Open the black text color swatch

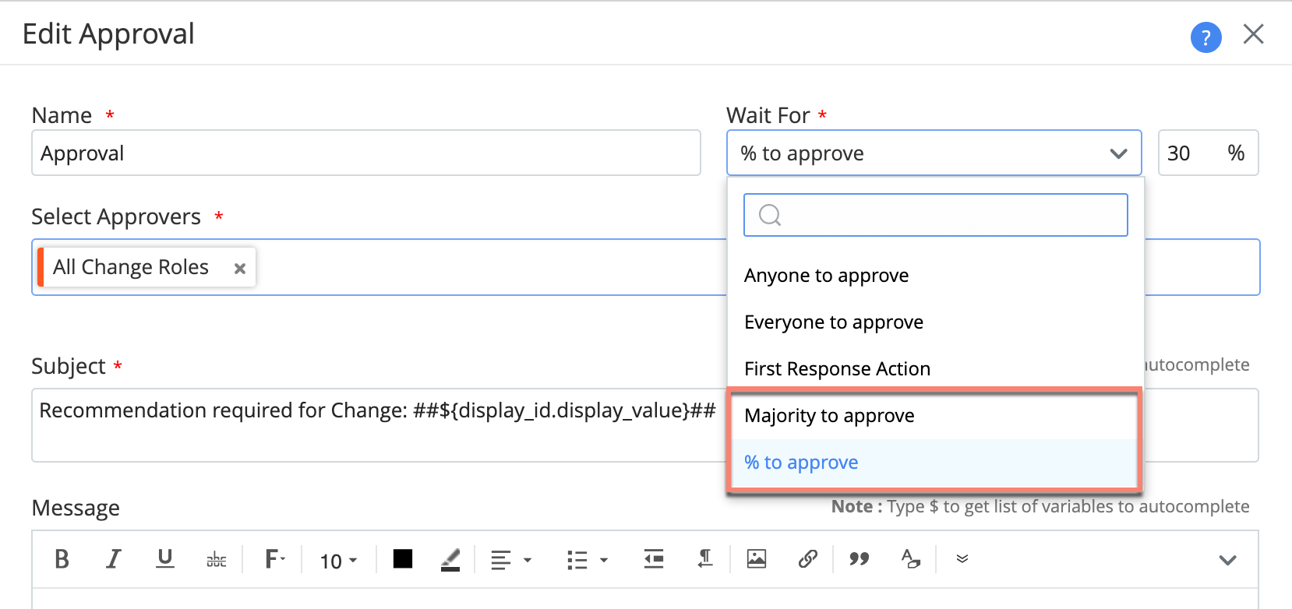(403, 559)
